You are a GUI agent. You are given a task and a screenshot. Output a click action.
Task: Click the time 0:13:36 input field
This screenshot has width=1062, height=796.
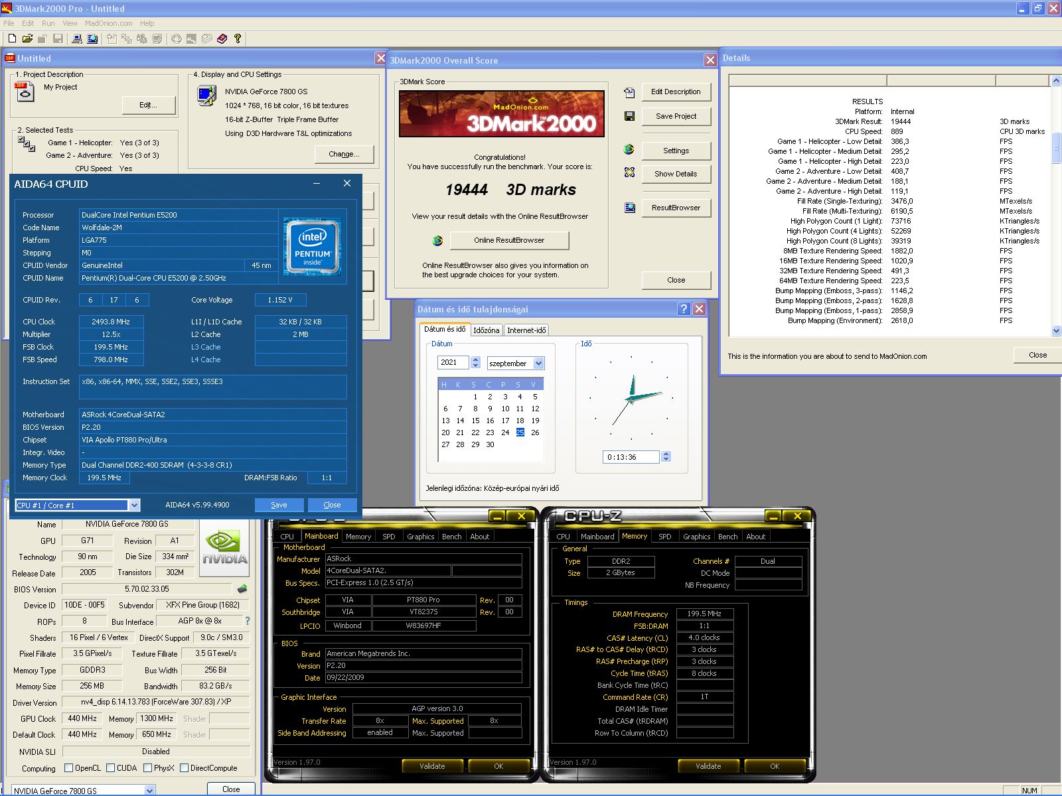[x=631, y=456]
